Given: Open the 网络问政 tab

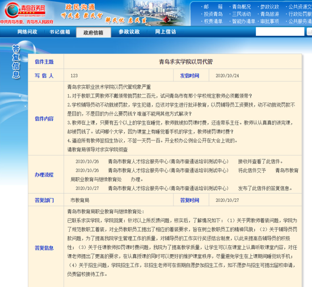Looking at the screenshot, I should [x=27, y=32].
